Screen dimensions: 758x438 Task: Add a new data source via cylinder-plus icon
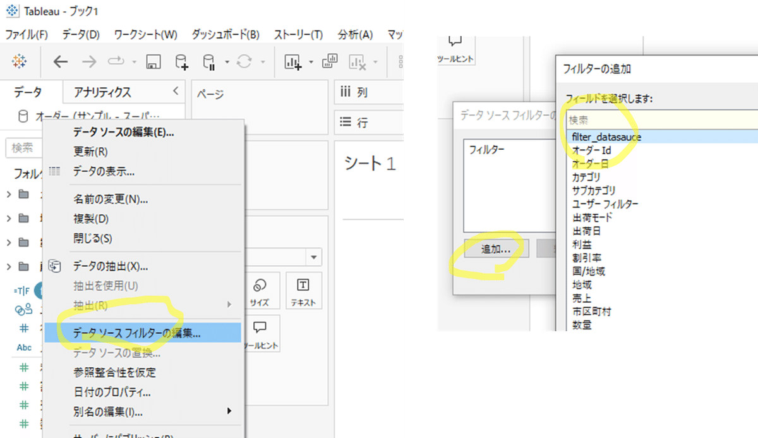[x=181, y=61]
